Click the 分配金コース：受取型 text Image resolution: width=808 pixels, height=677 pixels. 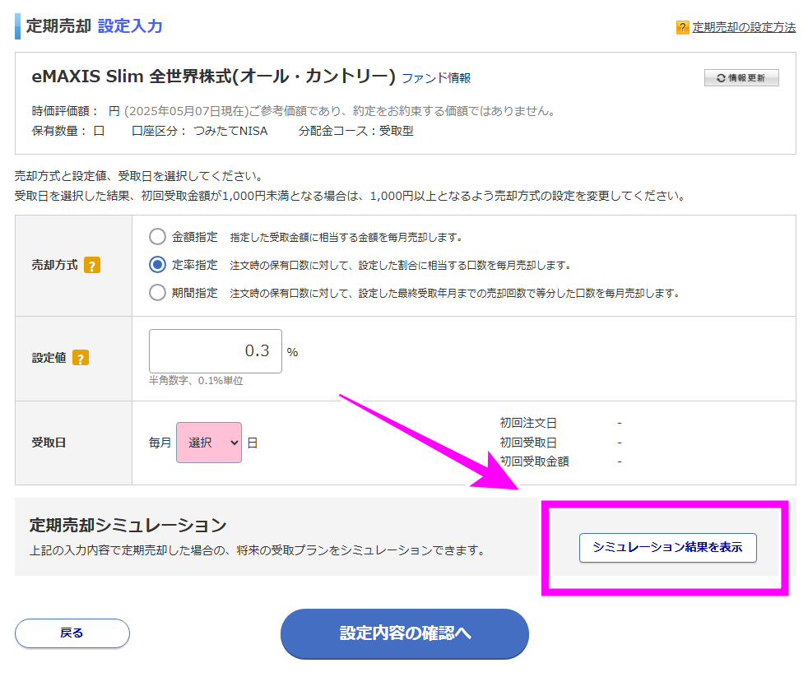click(x=355, y=131)
